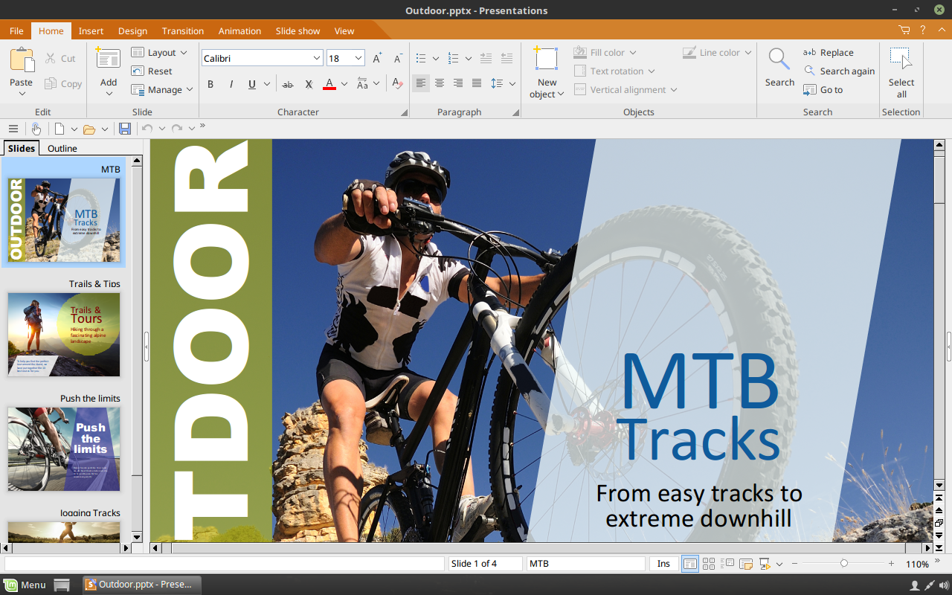Image resolution: width=952 pixels, height=595 pixels.
Task: Click the save floppy disk icon
Action: pyautogui.click(x=125, y=129)
